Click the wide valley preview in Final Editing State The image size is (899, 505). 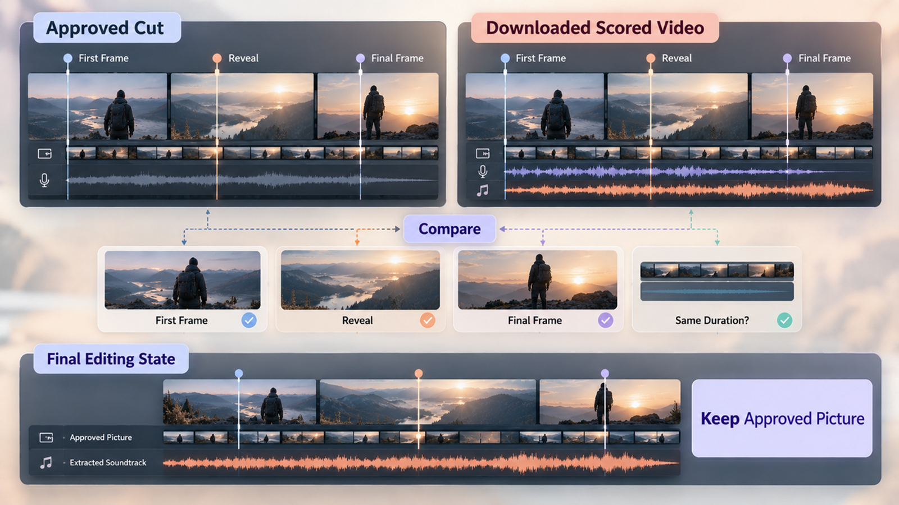coord(428,402)
